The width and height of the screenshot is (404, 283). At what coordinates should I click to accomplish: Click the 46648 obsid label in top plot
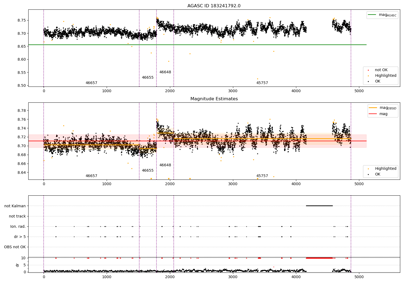coord(165,72)
